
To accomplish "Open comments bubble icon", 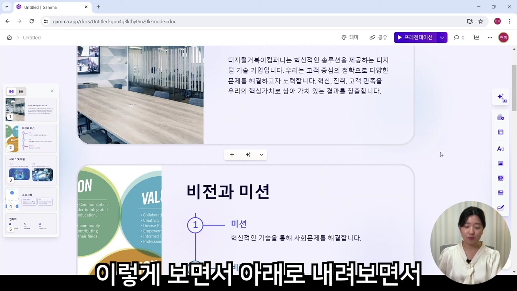I will tap(459, 37).
